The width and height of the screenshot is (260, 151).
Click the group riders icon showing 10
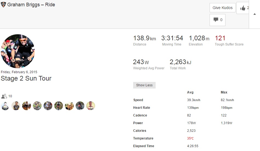[x=4, y=96]
